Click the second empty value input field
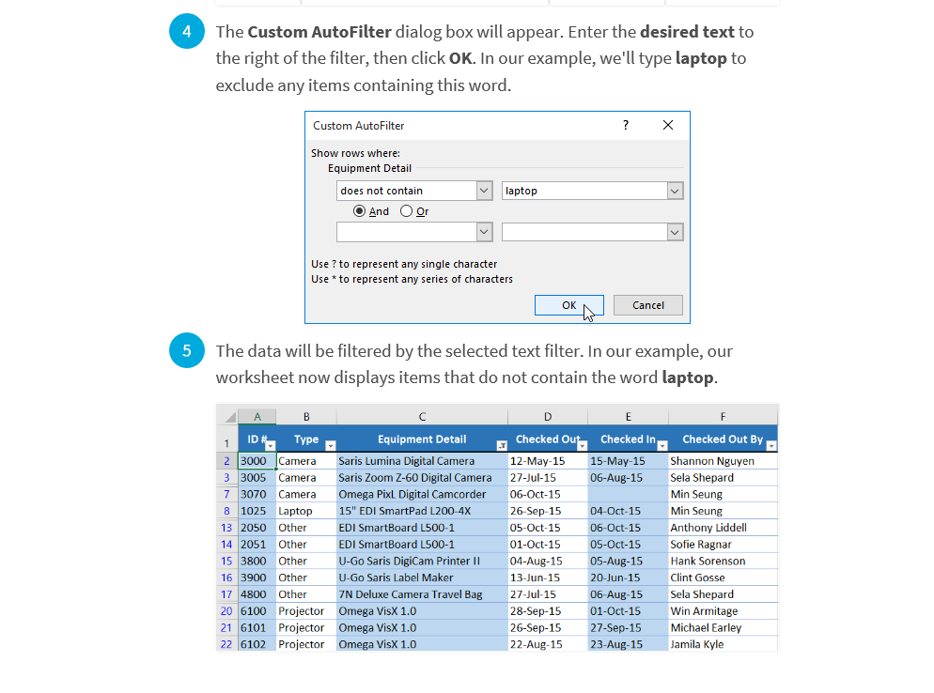The height and width of the screenshot is (693, 934). tap(585, 232)
